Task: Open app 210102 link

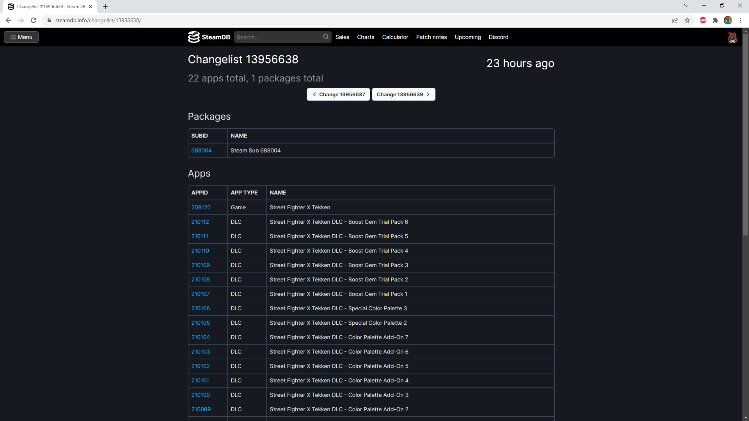Action: [x=201, y=366]
